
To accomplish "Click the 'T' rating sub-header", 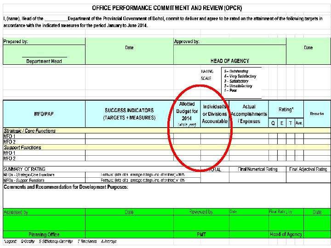I will (x=291, y=123).
